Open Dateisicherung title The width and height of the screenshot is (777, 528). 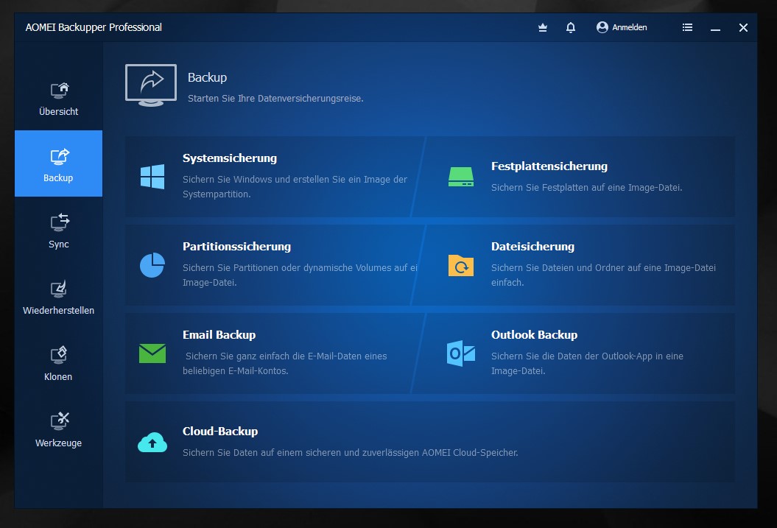(532, 247)
